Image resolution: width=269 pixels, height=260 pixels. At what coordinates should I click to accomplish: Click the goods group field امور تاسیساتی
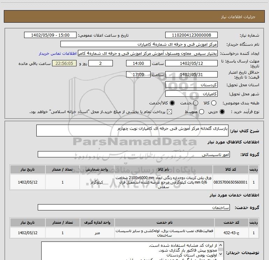coord(134,154)
